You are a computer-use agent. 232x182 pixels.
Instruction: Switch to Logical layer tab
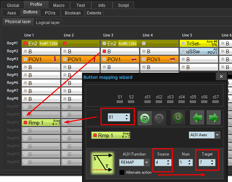[x=48, y=23]
